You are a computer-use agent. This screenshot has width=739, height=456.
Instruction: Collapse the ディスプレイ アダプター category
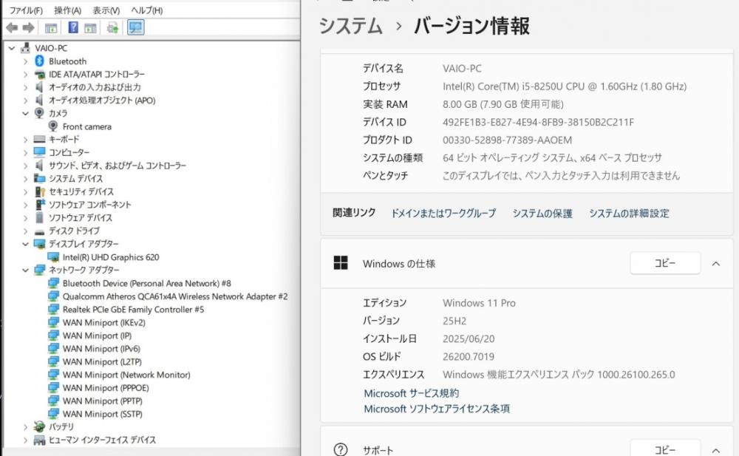25,244
